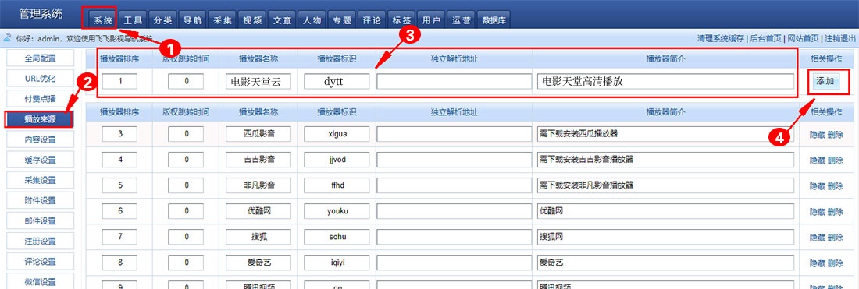Click the user icon beside 你好 admin
The image size is (859, 289).
(8, 37)
